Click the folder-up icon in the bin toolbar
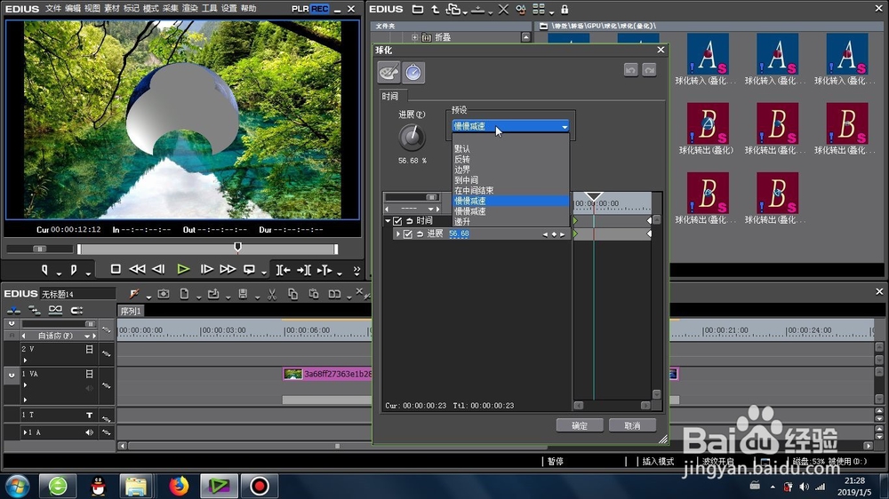This screenshot has width=889, height=499. [436, 9]
